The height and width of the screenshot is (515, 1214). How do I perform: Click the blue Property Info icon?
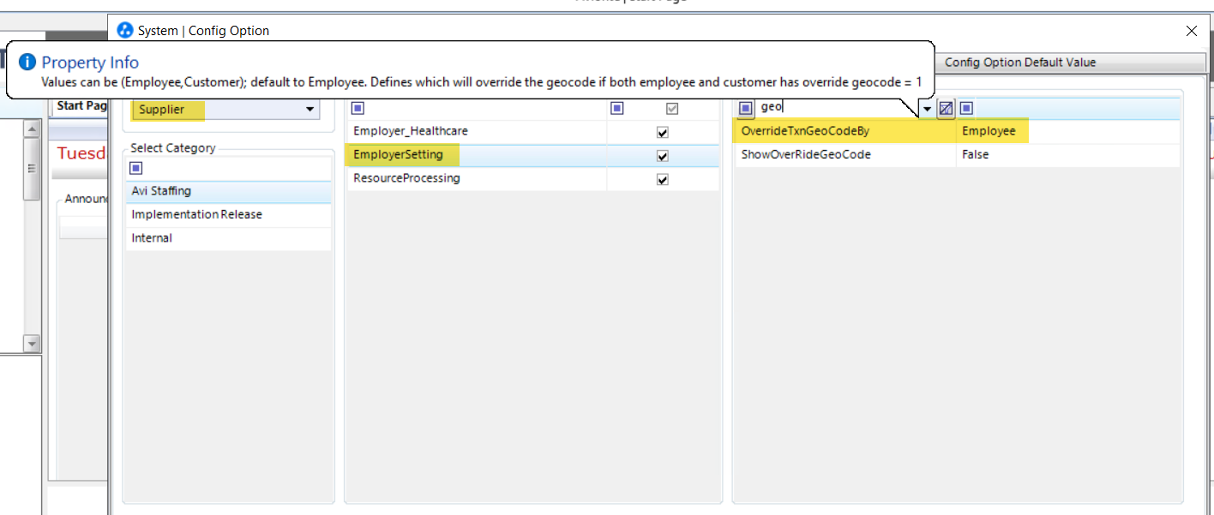click(x=27, y=62)
